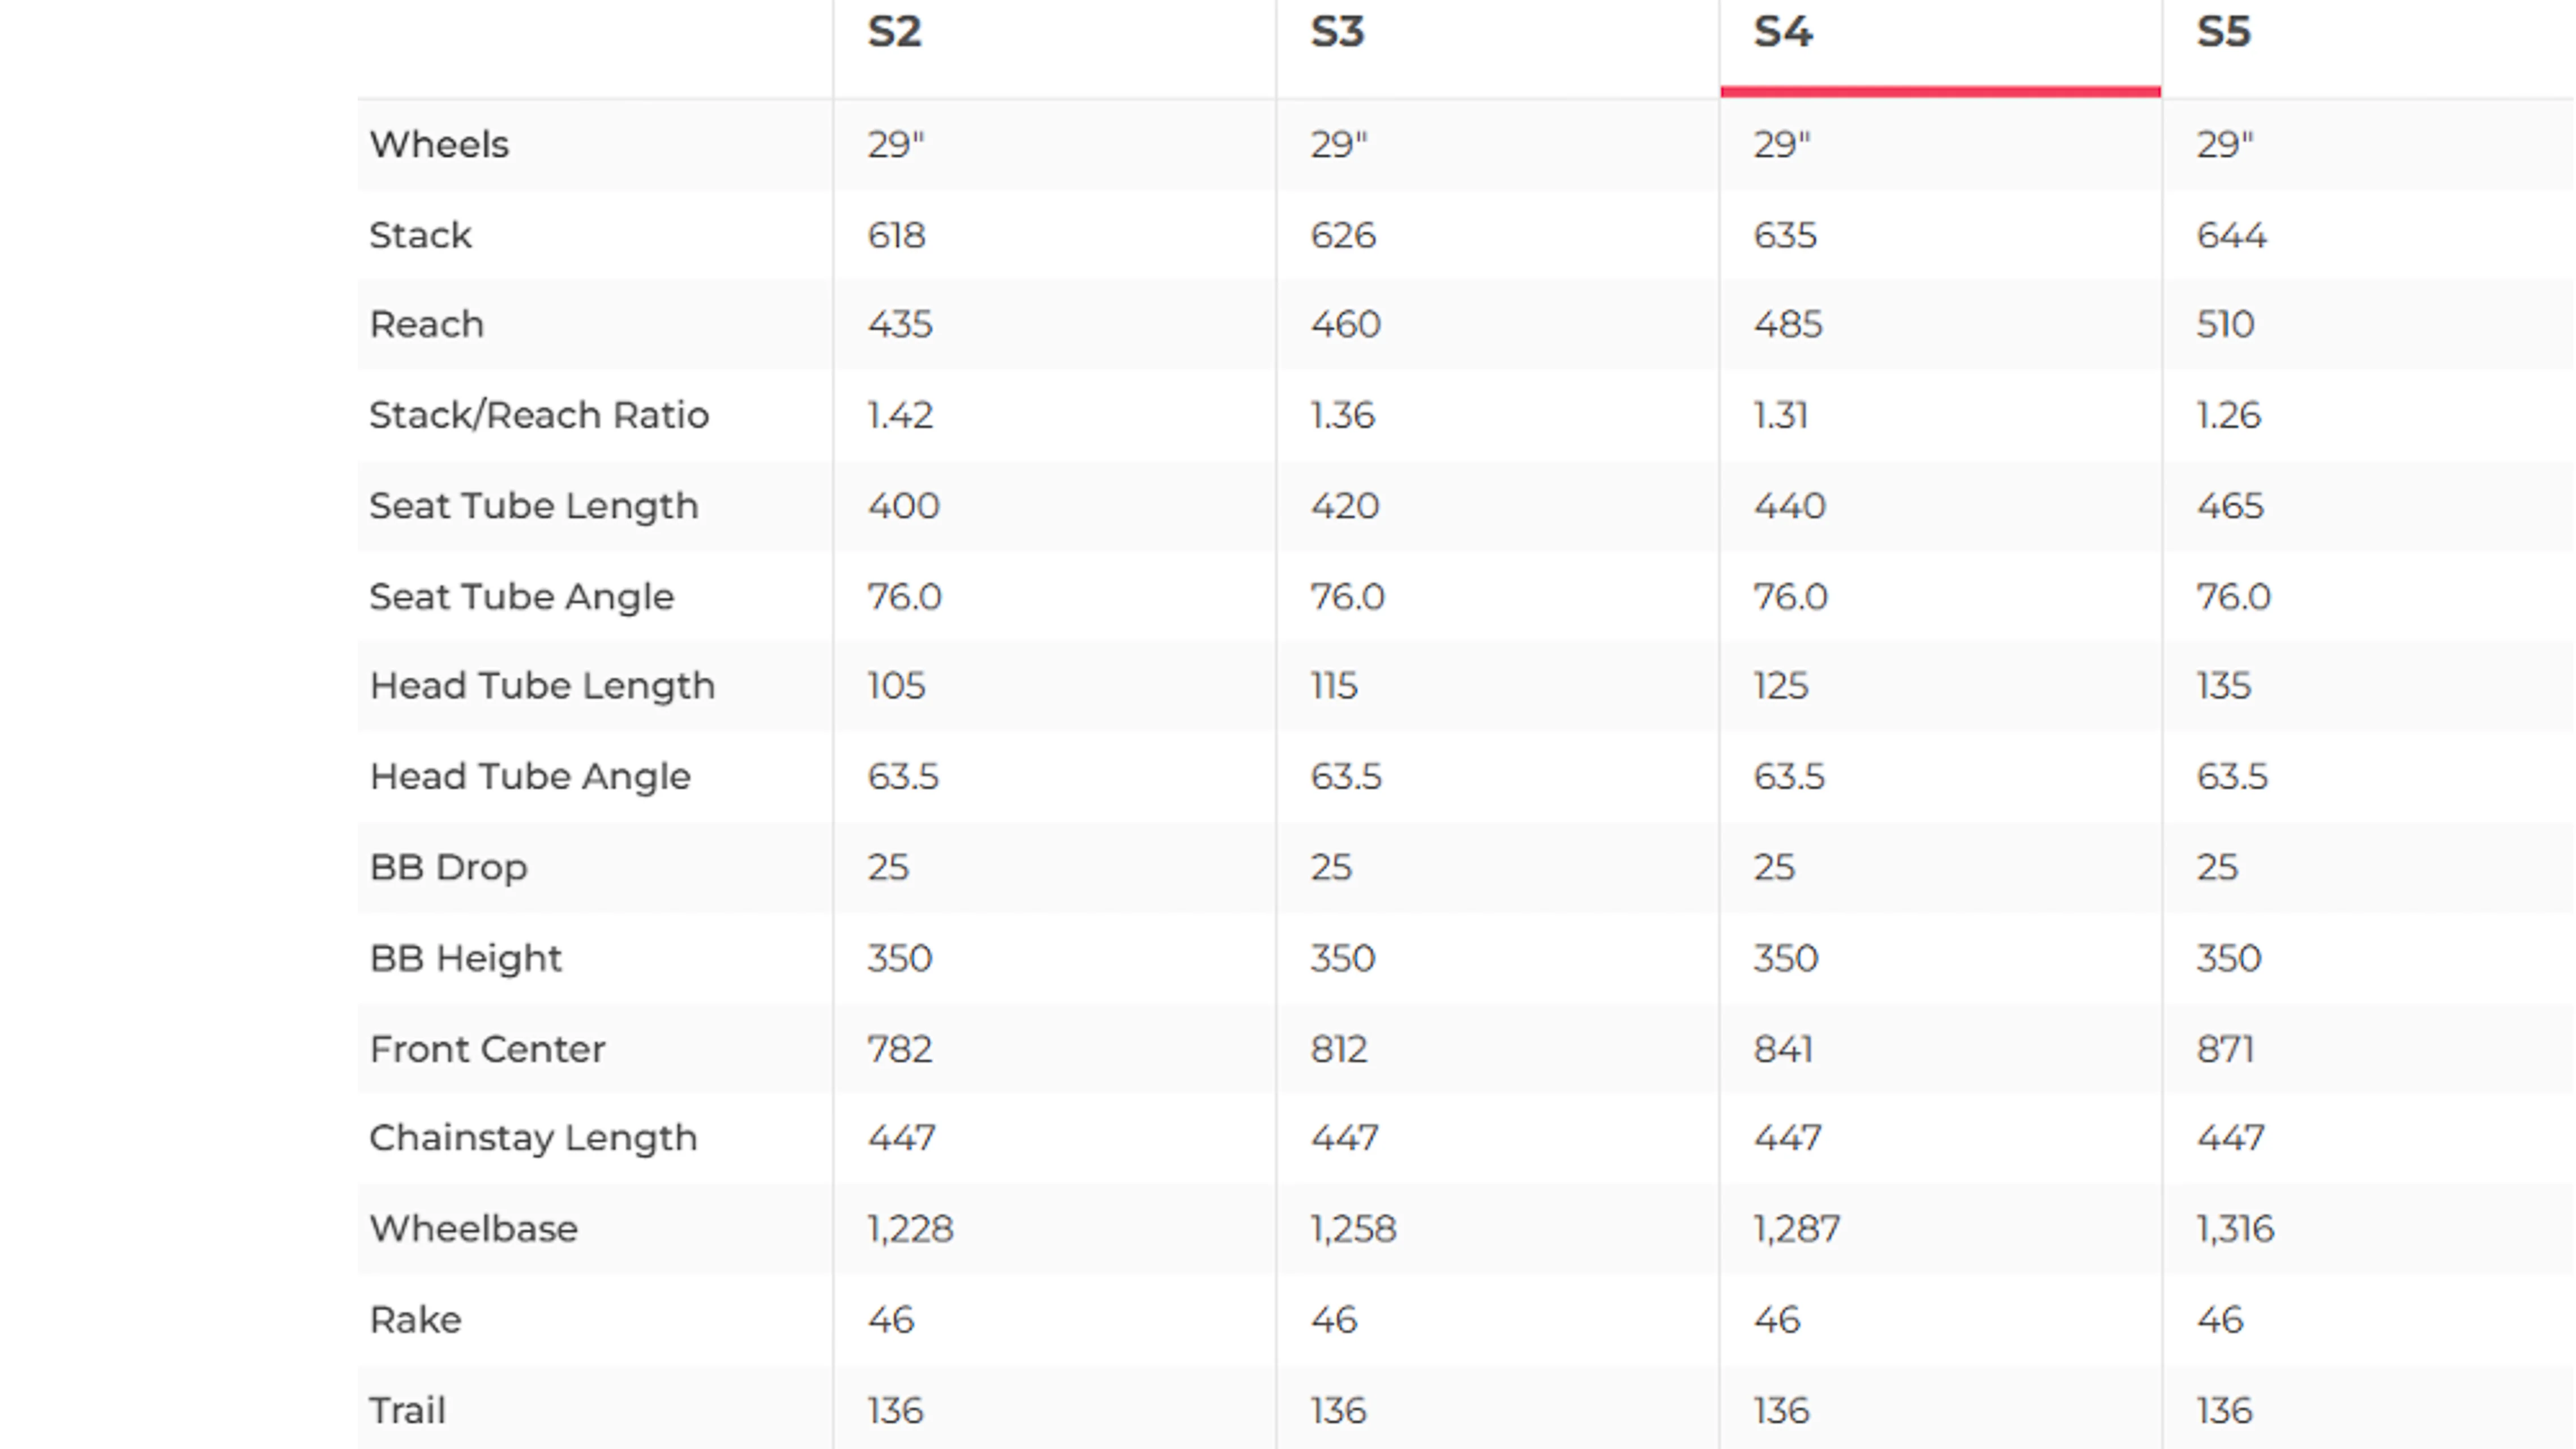Click the Stack row label
Image resolution: width=2576 pixels, height=1449 pixels.
[x=420, y=236]
